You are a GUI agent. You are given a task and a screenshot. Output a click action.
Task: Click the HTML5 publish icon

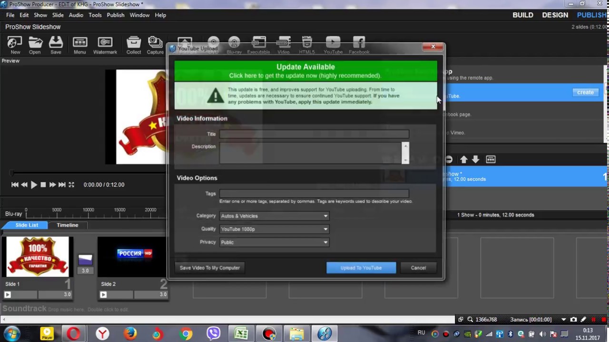[x=307, y=46]
